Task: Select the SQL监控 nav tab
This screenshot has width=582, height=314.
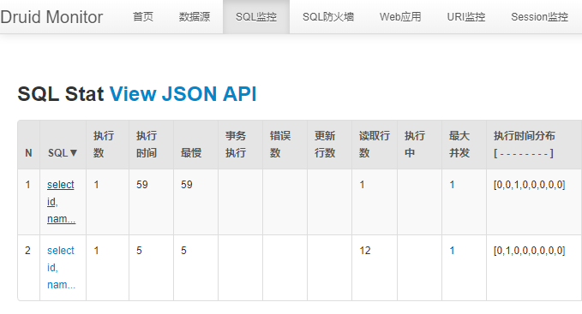Action: (256, 16)
